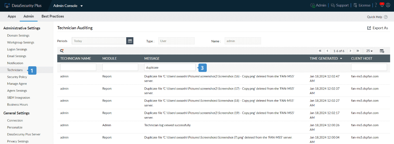Click the Name field showing admin

[x=243, y=41]
